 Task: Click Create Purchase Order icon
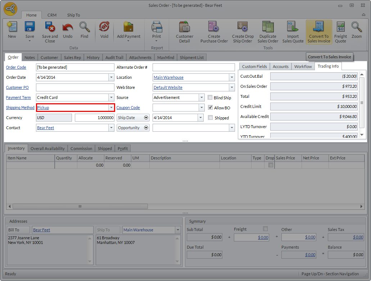[213, 32]
